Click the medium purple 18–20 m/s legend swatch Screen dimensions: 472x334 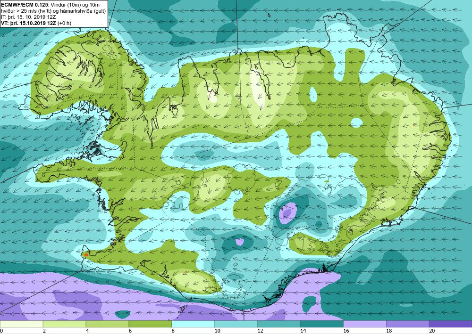pos(408,324)
